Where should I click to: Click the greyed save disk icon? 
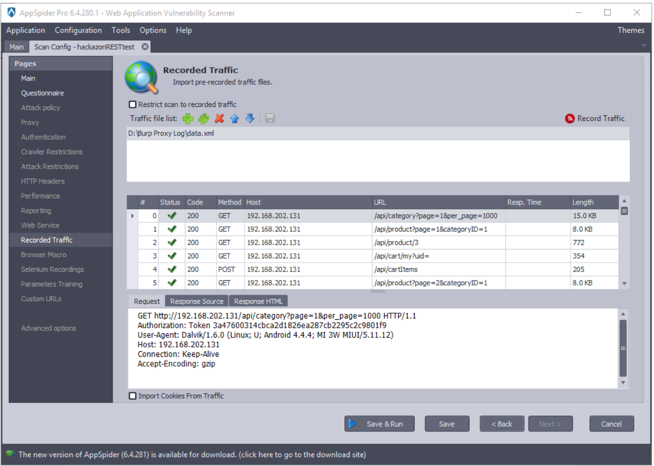coord(270,119)
